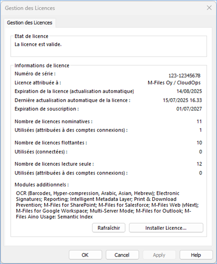Click the Rafraîchir button

tap(108, 228)
